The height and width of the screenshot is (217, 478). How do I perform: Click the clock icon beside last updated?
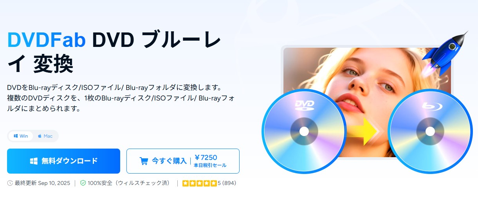10,183
